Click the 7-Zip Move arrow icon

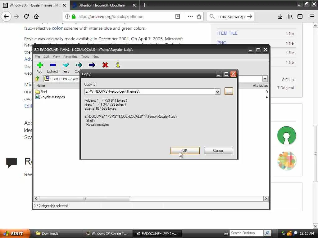point(92,65)
